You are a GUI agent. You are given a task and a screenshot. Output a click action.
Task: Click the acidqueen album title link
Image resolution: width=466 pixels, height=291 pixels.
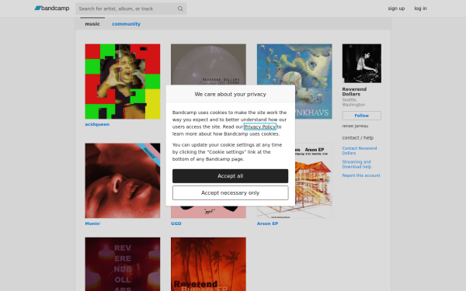(x=97, y=124)
